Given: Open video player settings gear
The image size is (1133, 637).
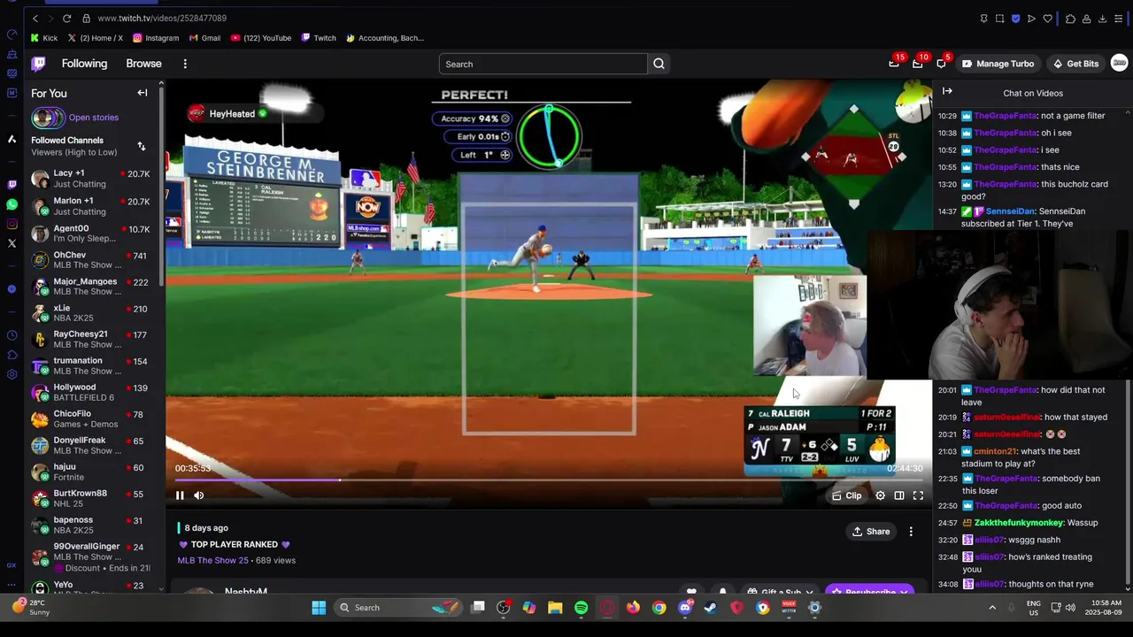Looking at the screenshot, I should click(880, 495).
